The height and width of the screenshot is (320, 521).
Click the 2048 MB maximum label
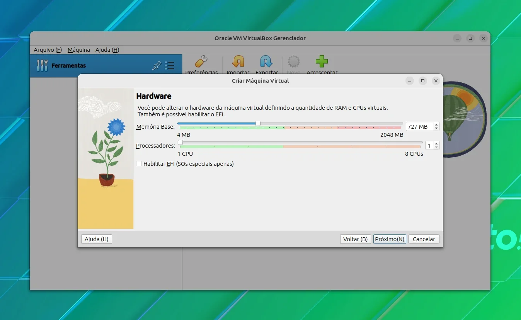392,135
